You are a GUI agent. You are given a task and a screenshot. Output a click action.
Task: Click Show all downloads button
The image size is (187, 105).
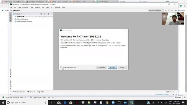(178, 97)
